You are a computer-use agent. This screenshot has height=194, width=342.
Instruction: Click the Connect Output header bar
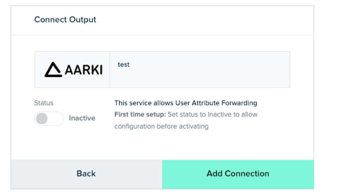pos(162,20)
